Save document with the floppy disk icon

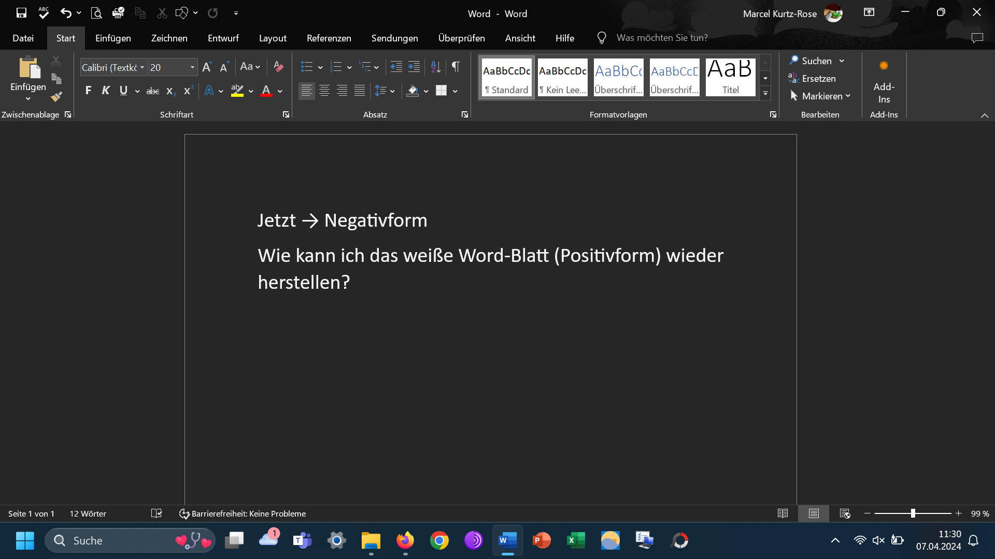point(21,13)
